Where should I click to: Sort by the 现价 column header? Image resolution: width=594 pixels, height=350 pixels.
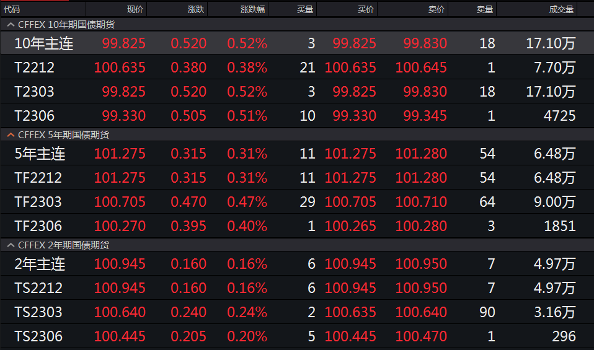click(x=135, y=9)
